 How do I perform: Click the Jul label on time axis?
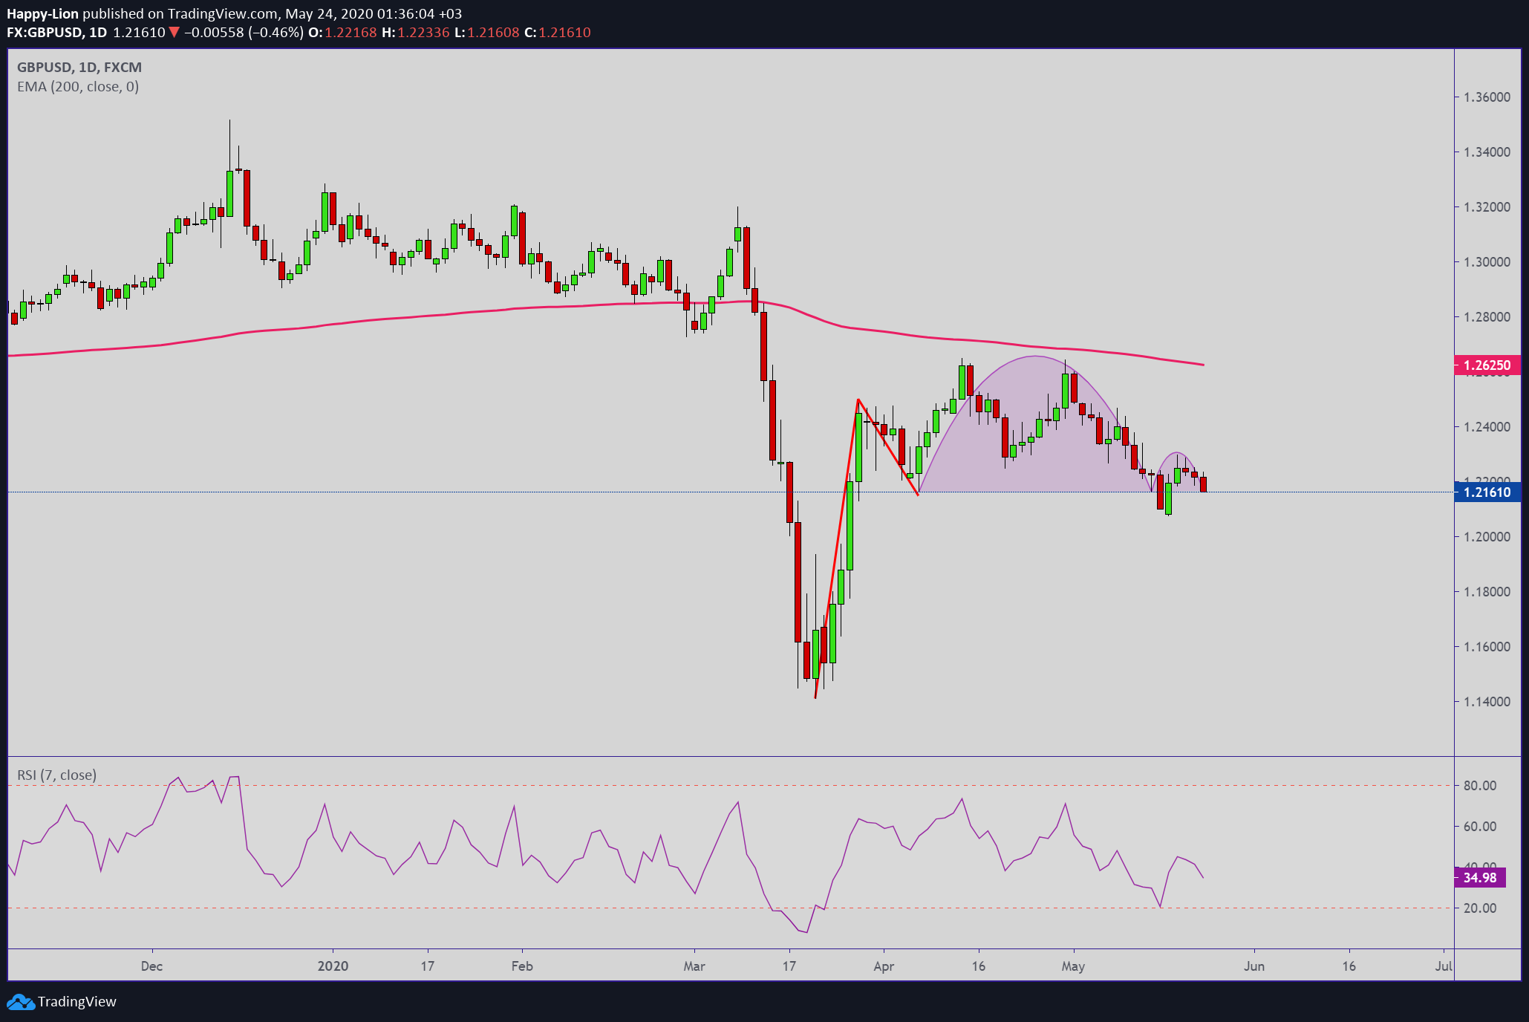[x=1444, y=966]
